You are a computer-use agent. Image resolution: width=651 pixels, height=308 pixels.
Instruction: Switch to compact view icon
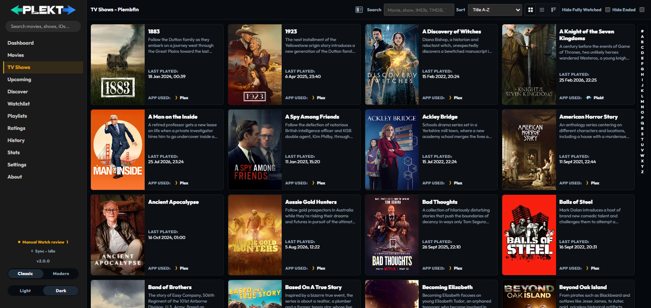pyautogui.click(x=553, y=9)
